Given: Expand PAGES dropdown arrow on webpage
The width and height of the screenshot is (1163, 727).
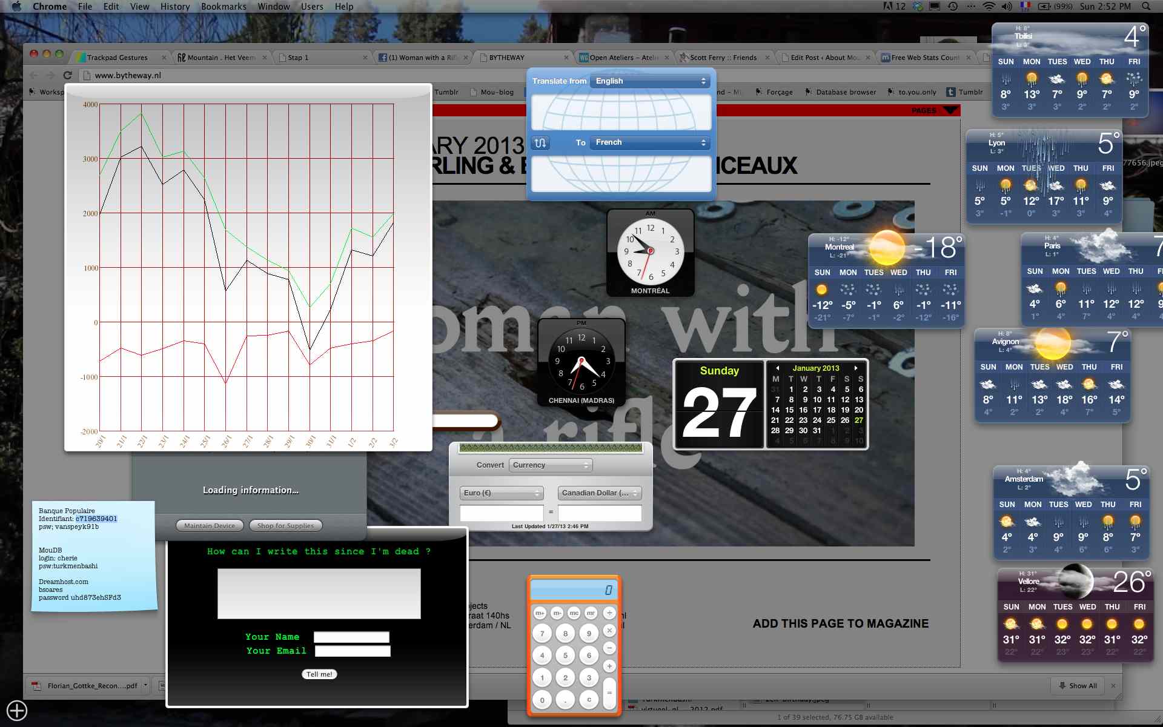Looking at the screenshot, I should [x=951, y=110].
